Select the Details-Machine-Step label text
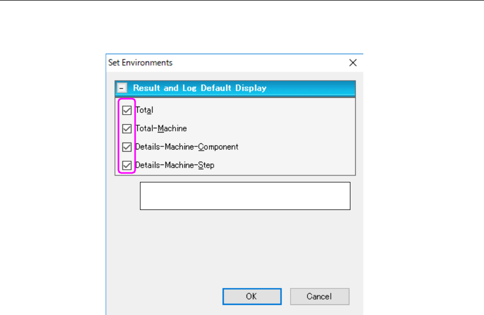 coord(174,165)
